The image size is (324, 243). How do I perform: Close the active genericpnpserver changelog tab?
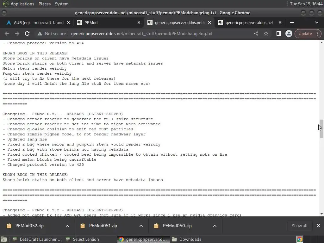pyautogui.click(x=209, y=22)
